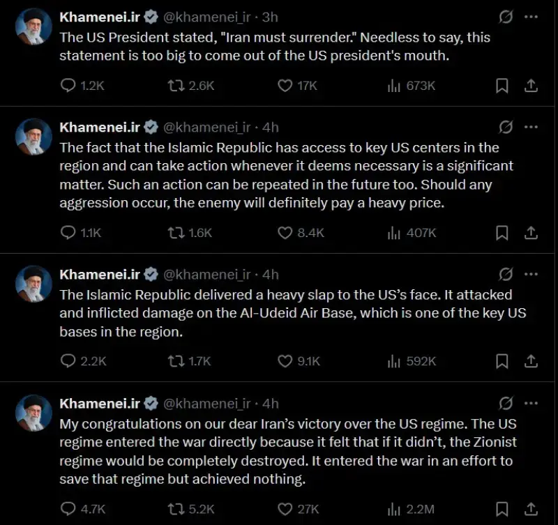Bookmark the "Iran must surrender" tweet

pos(502,85)
